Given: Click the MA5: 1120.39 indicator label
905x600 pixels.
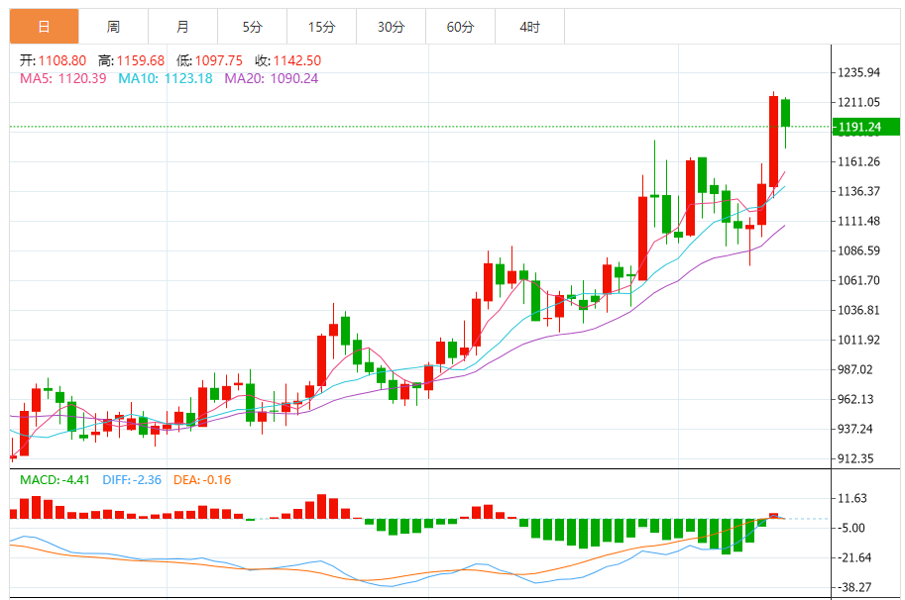Looking at the screenshot, I should [63, 78].
